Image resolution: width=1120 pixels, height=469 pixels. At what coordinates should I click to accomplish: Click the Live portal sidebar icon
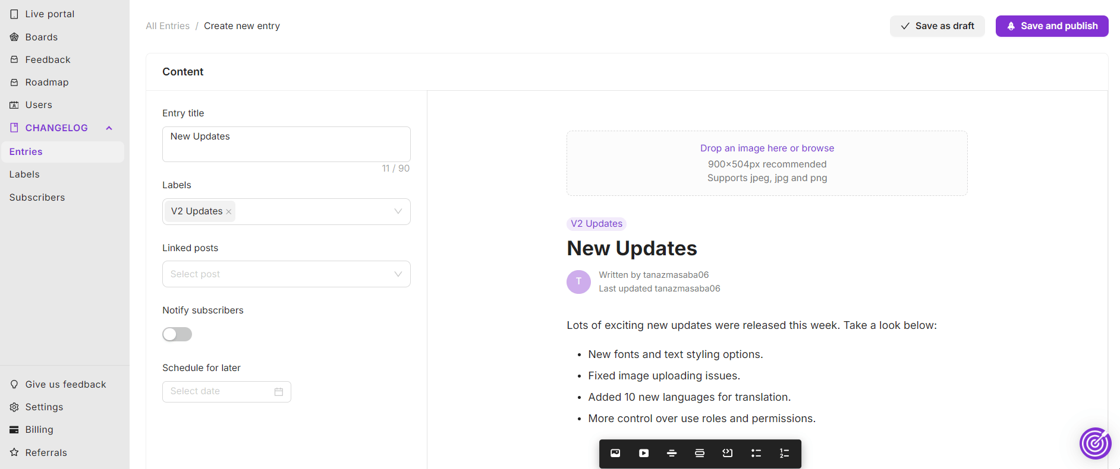[x=14, y=14]
